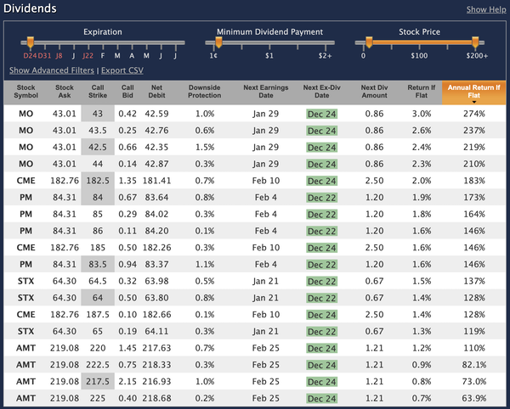The image size is (510, 409).
Task: Click call strike 64 for STX
Action: [98, 298]
